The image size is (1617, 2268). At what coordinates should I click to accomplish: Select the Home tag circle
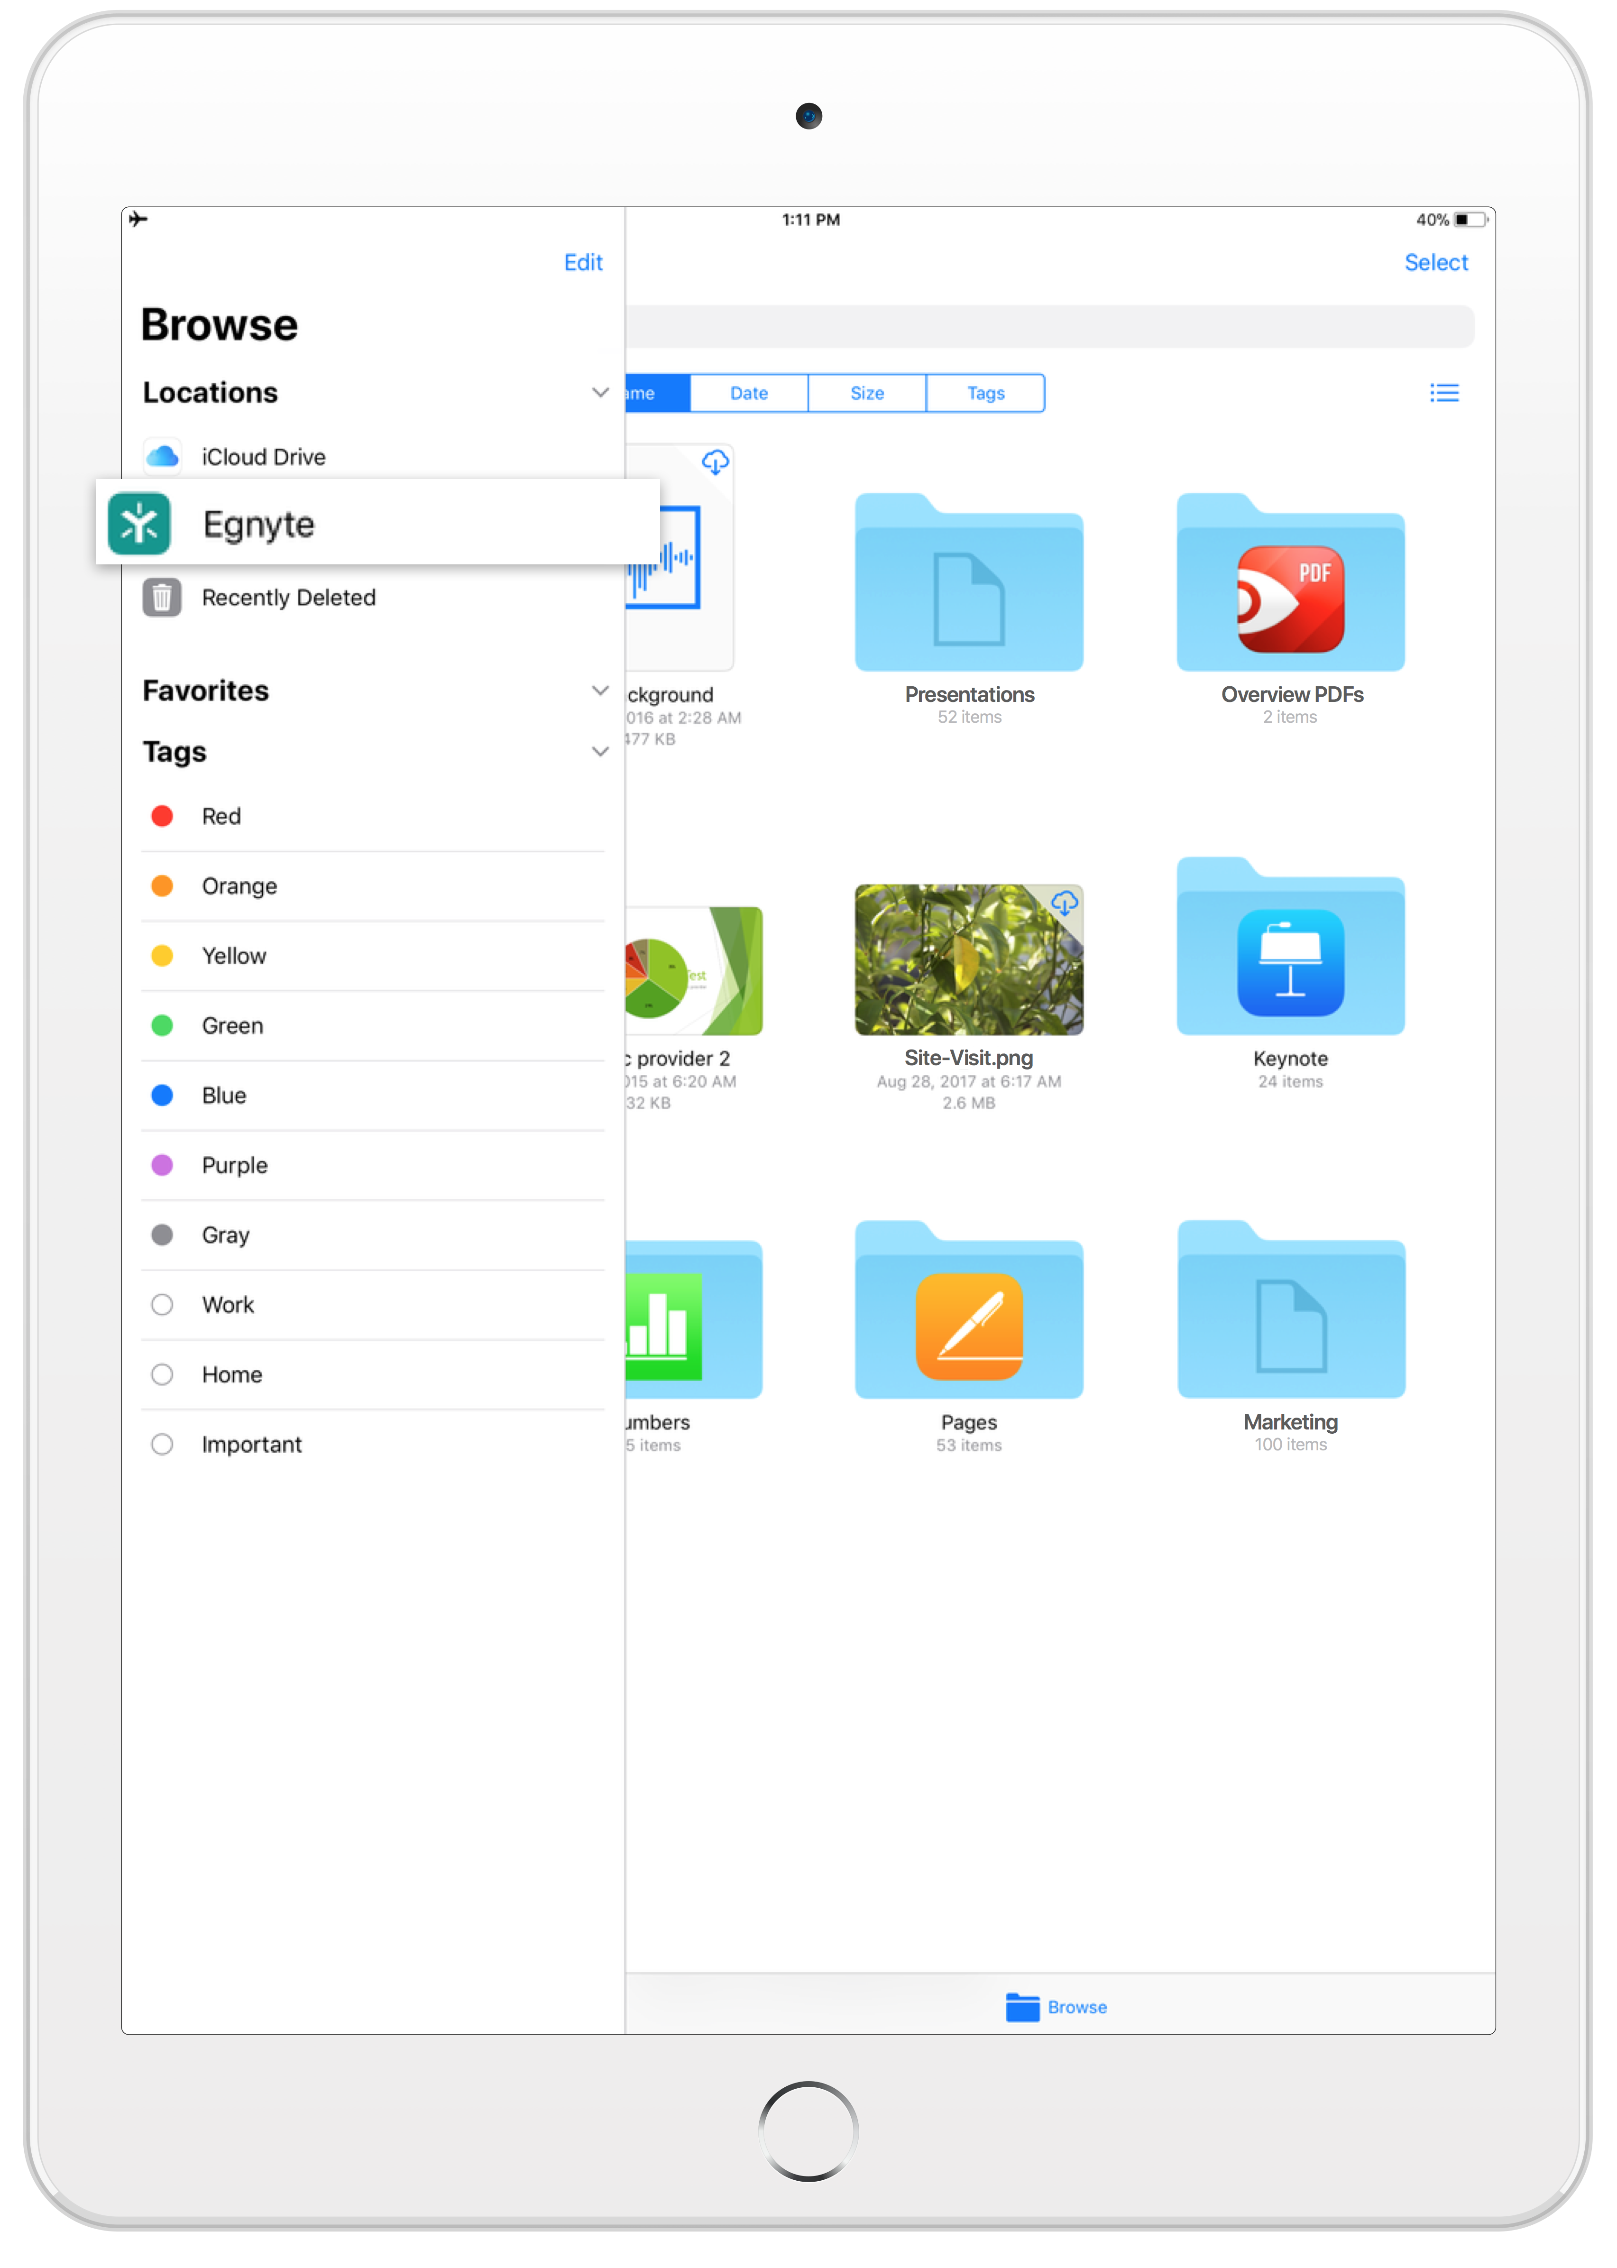pyautogui.click(x=162, y=1374)
